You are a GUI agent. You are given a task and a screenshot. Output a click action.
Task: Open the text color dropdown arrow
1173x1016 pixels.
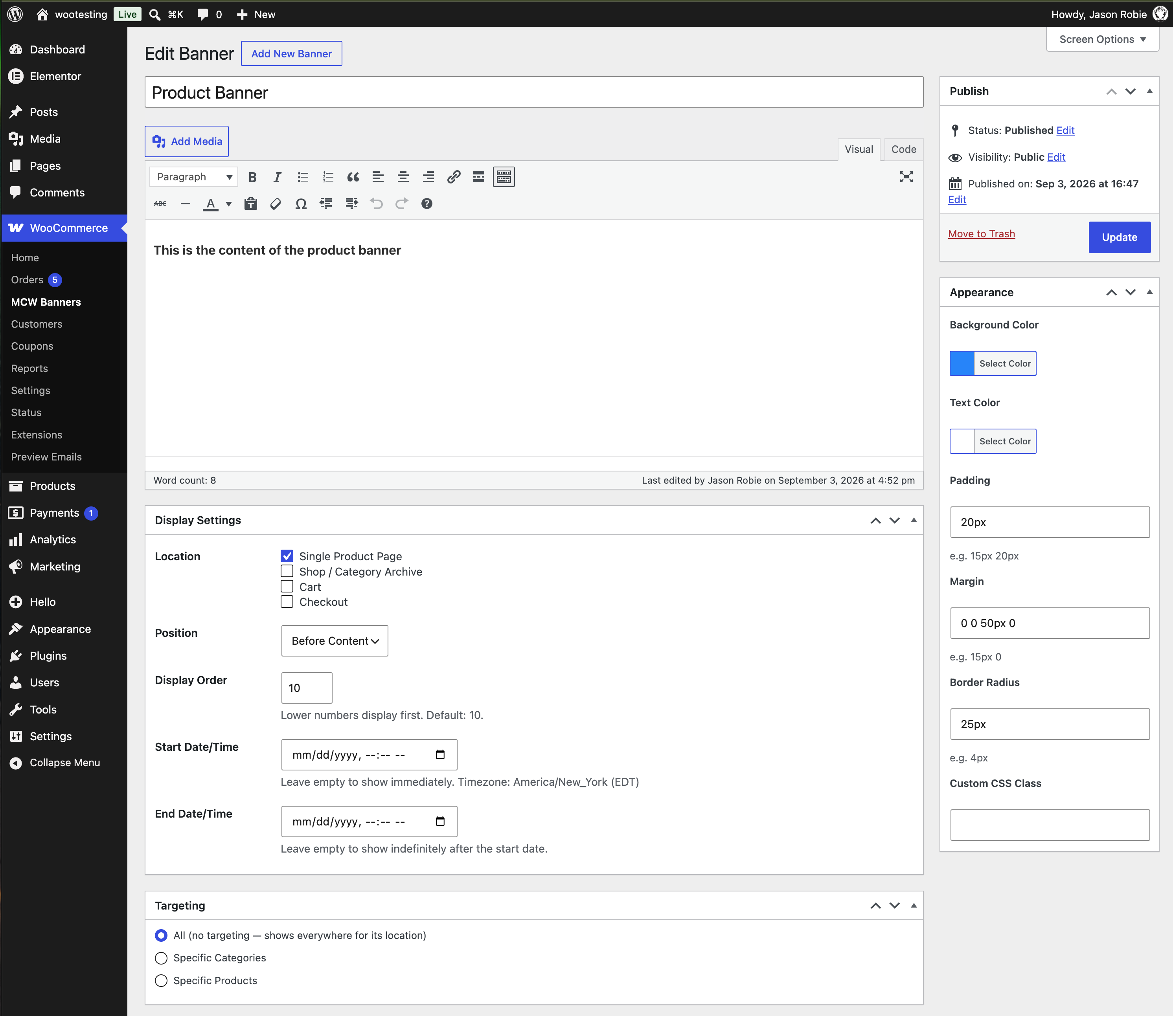point(229,204)
